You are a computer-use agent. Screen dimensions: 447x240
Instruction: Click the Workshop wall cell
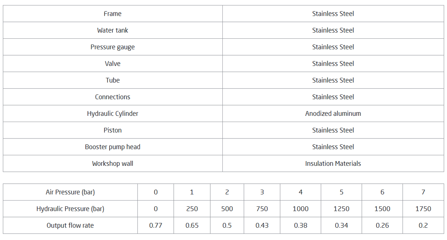coord(112,164)
